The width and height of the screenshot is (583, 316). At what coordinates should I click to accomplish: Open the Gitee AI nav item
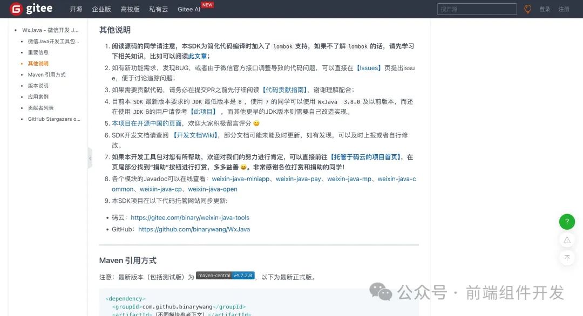(188, 9)
